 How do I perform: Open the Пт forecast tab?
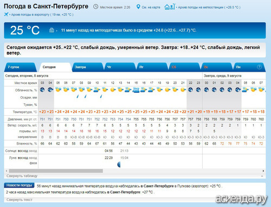[152, 67]
